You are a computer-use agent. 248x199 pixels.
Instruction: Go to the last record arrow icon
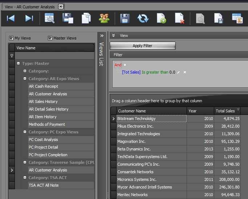[x=29, y=18]
